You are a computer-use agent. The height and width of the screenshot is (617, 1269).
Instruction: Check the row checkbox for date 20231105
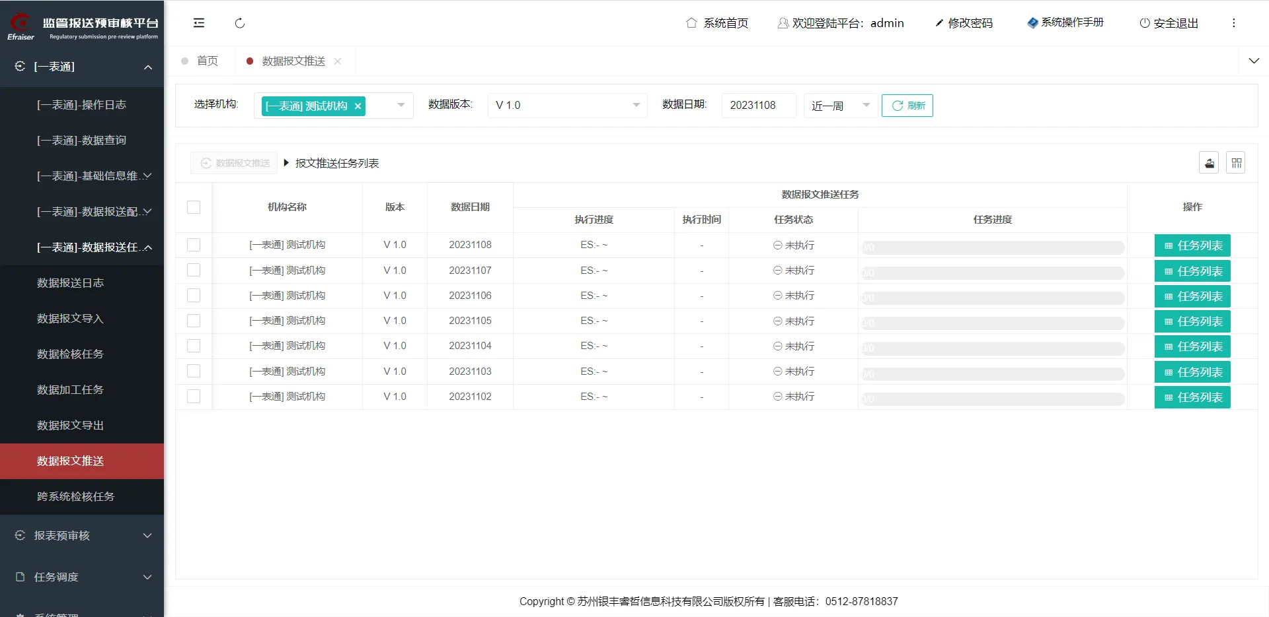coord(194,321)
